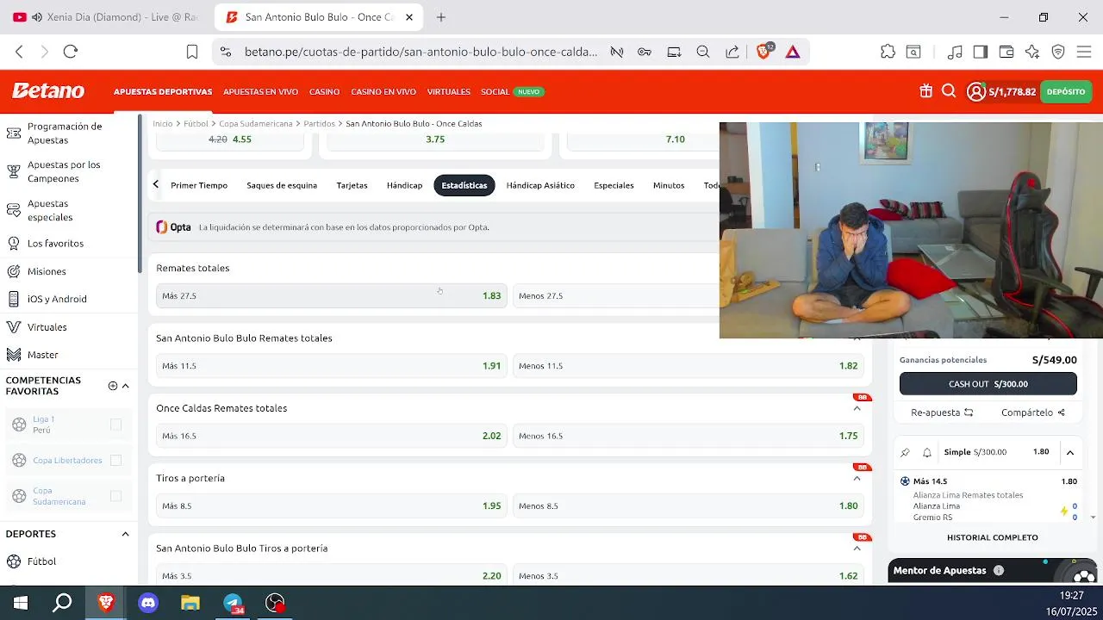The image size is (1103, 620).
Task: Click Cash Out S/300.00 button
Action: pyautogui.click(x=988, y=384)
